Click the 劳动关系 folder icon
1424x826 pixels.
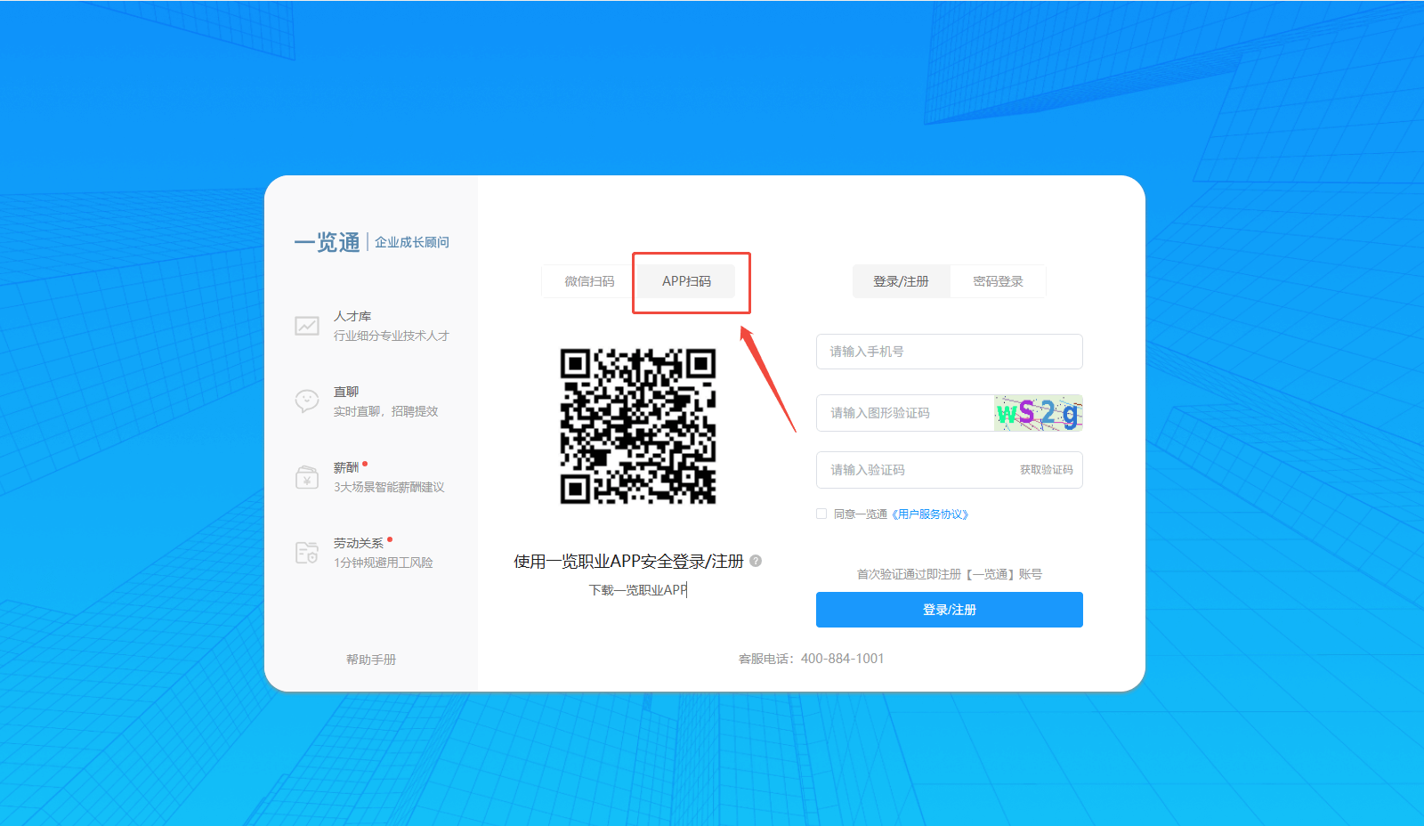click(x=307, y=553)
